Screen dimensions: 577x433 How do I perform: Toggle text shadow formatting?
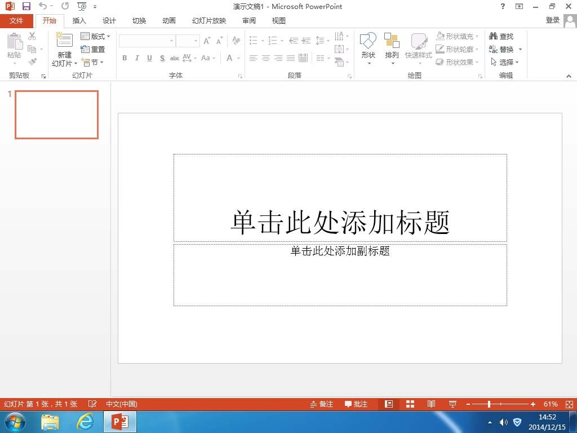(162, 58)
